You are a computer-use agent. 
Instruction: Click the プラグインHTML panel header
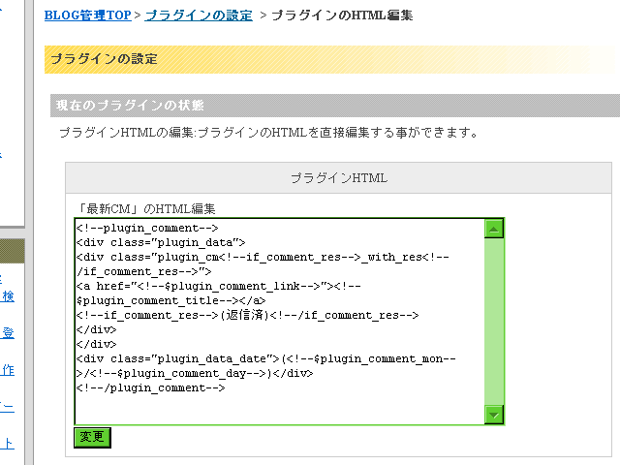coord(339,179)
